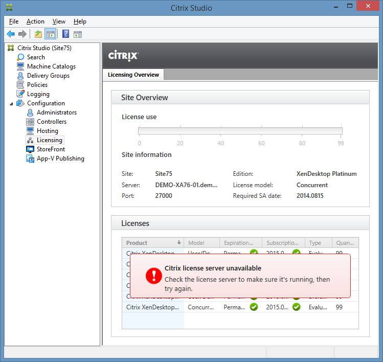Sort by the Type column header
Viewport: 383px width, 362px height.
[x=319, y=243]
